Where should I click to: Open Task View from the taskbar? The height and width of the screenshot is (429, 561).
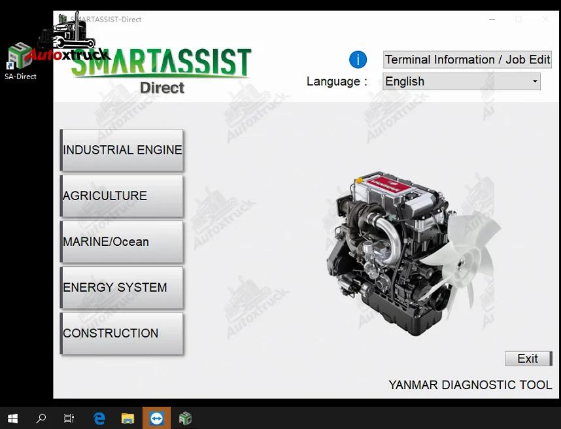point(69,418)
